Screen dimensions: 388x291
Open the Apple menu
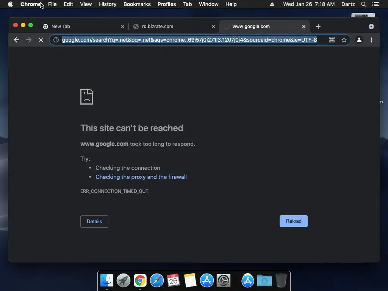pyautogui.click(x=10, y=4)
